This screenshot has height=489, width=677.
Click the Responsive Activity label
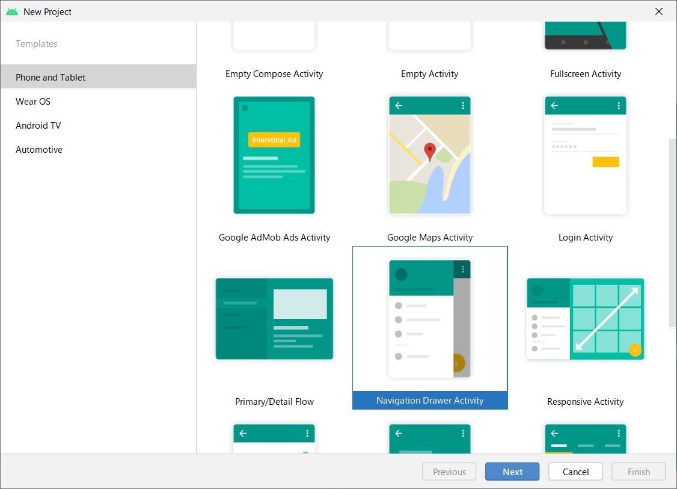coord(586,402)
